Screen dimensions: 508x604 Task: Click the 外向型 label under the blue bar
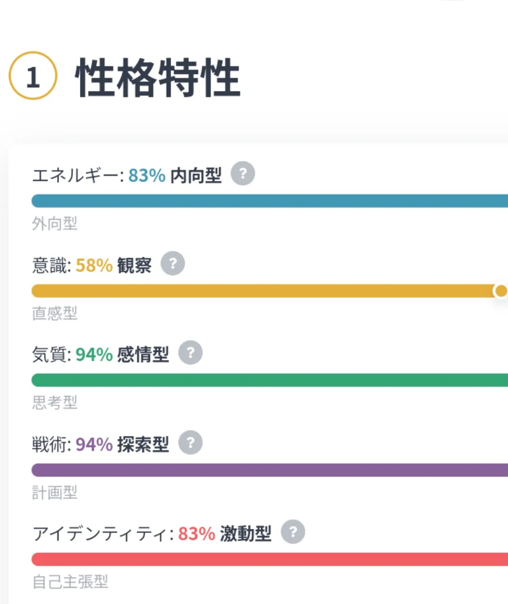pos(55,224)
